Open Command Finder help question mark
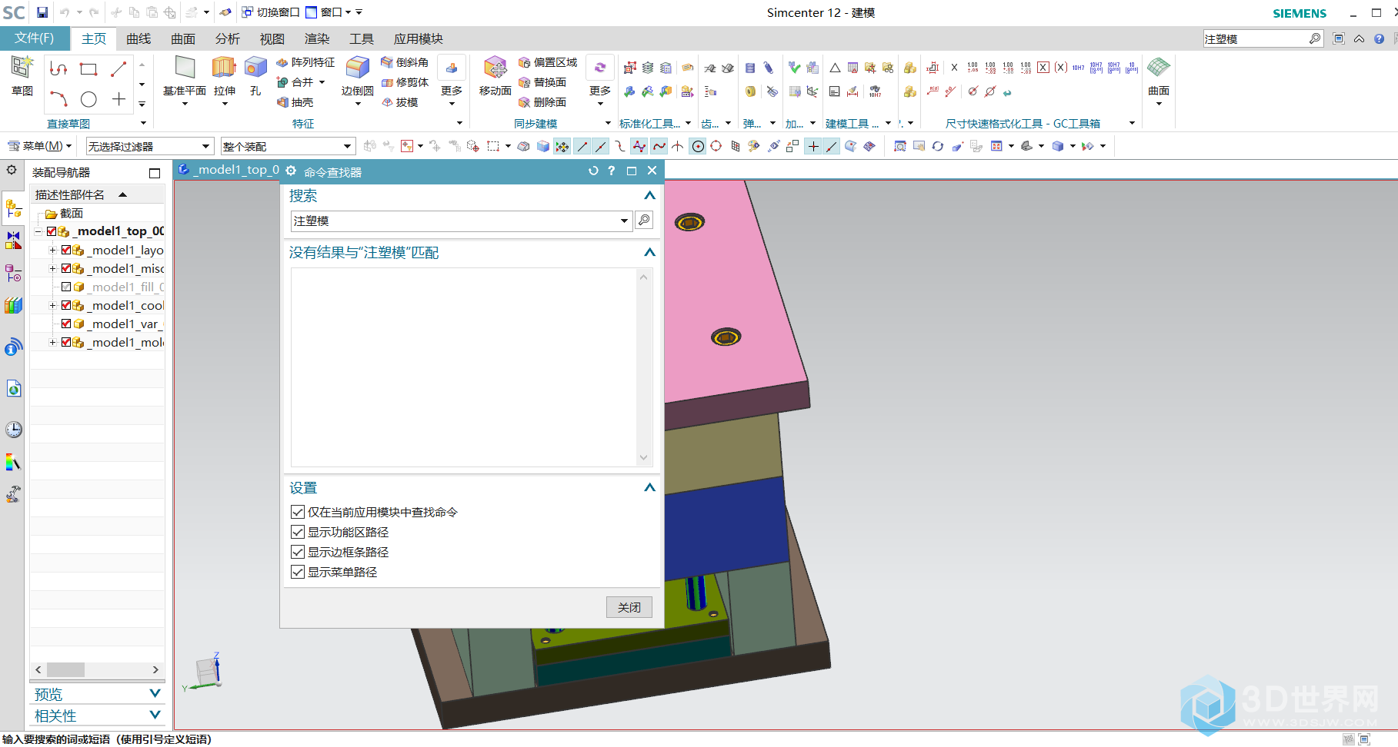The width and height of the screenshot is (1398, 747). click(x=612, y=171)
